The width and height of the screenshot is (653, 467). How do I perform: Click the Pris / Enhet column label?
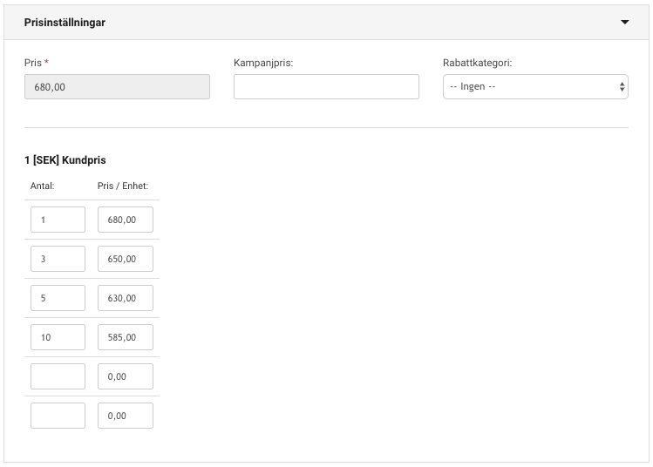coord(123,186)
